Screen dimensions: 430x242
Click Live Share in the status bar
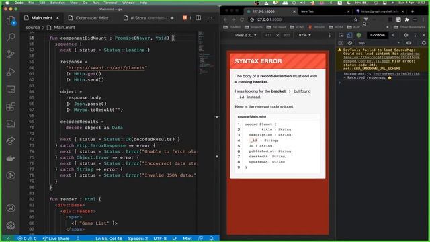(x=56, y=238)
